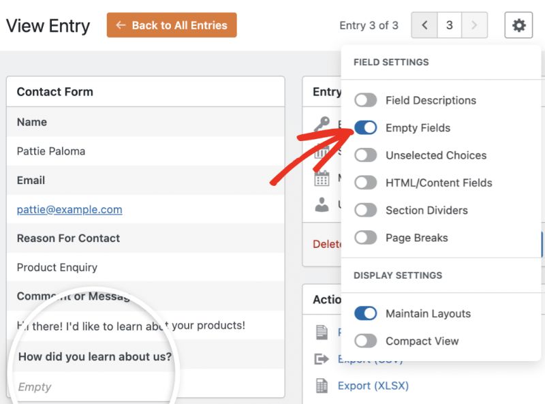The height and width of the screenshot is (404, 545).
Task: Click the calendar icon in Entry panel
Action: coord(321,178)
